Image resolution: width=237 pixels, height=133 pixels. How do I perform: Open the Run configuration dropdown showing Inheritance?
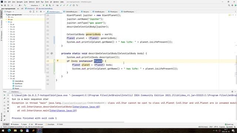[x=34, y=5]
